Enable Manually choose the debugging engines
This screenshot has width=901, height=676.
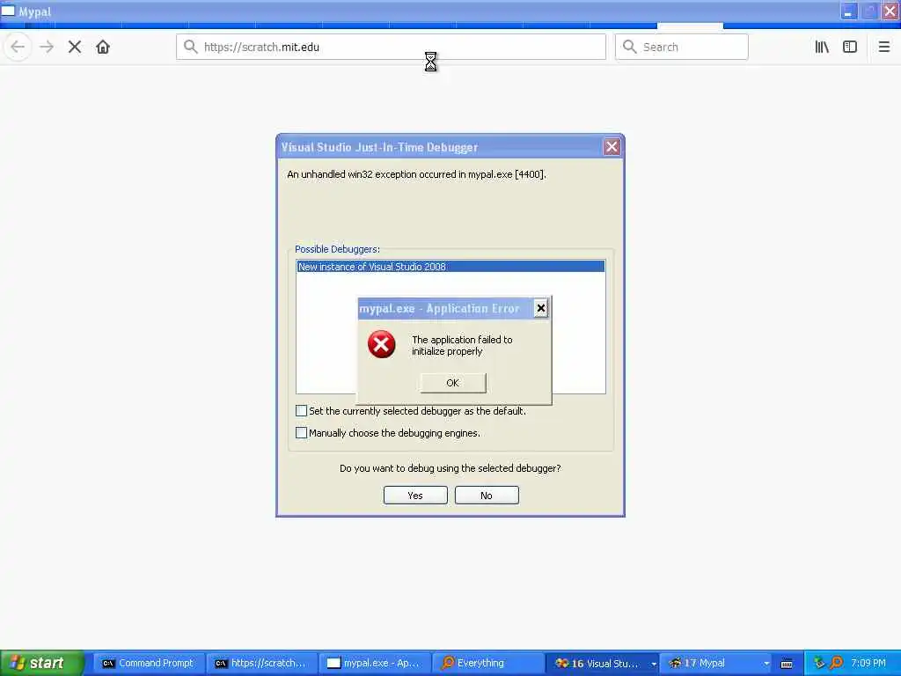(301, 432)
